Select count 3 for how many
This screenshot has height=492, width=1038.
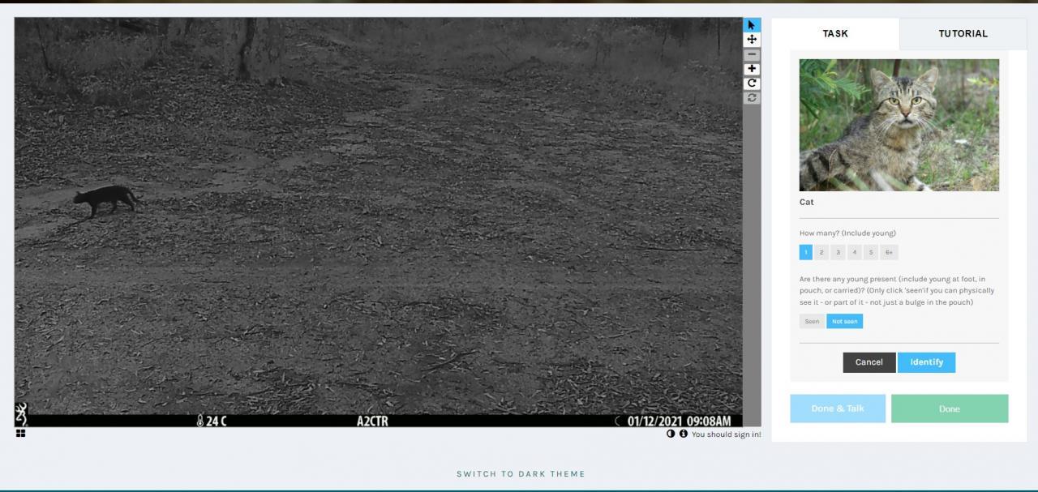pos(838,252)
